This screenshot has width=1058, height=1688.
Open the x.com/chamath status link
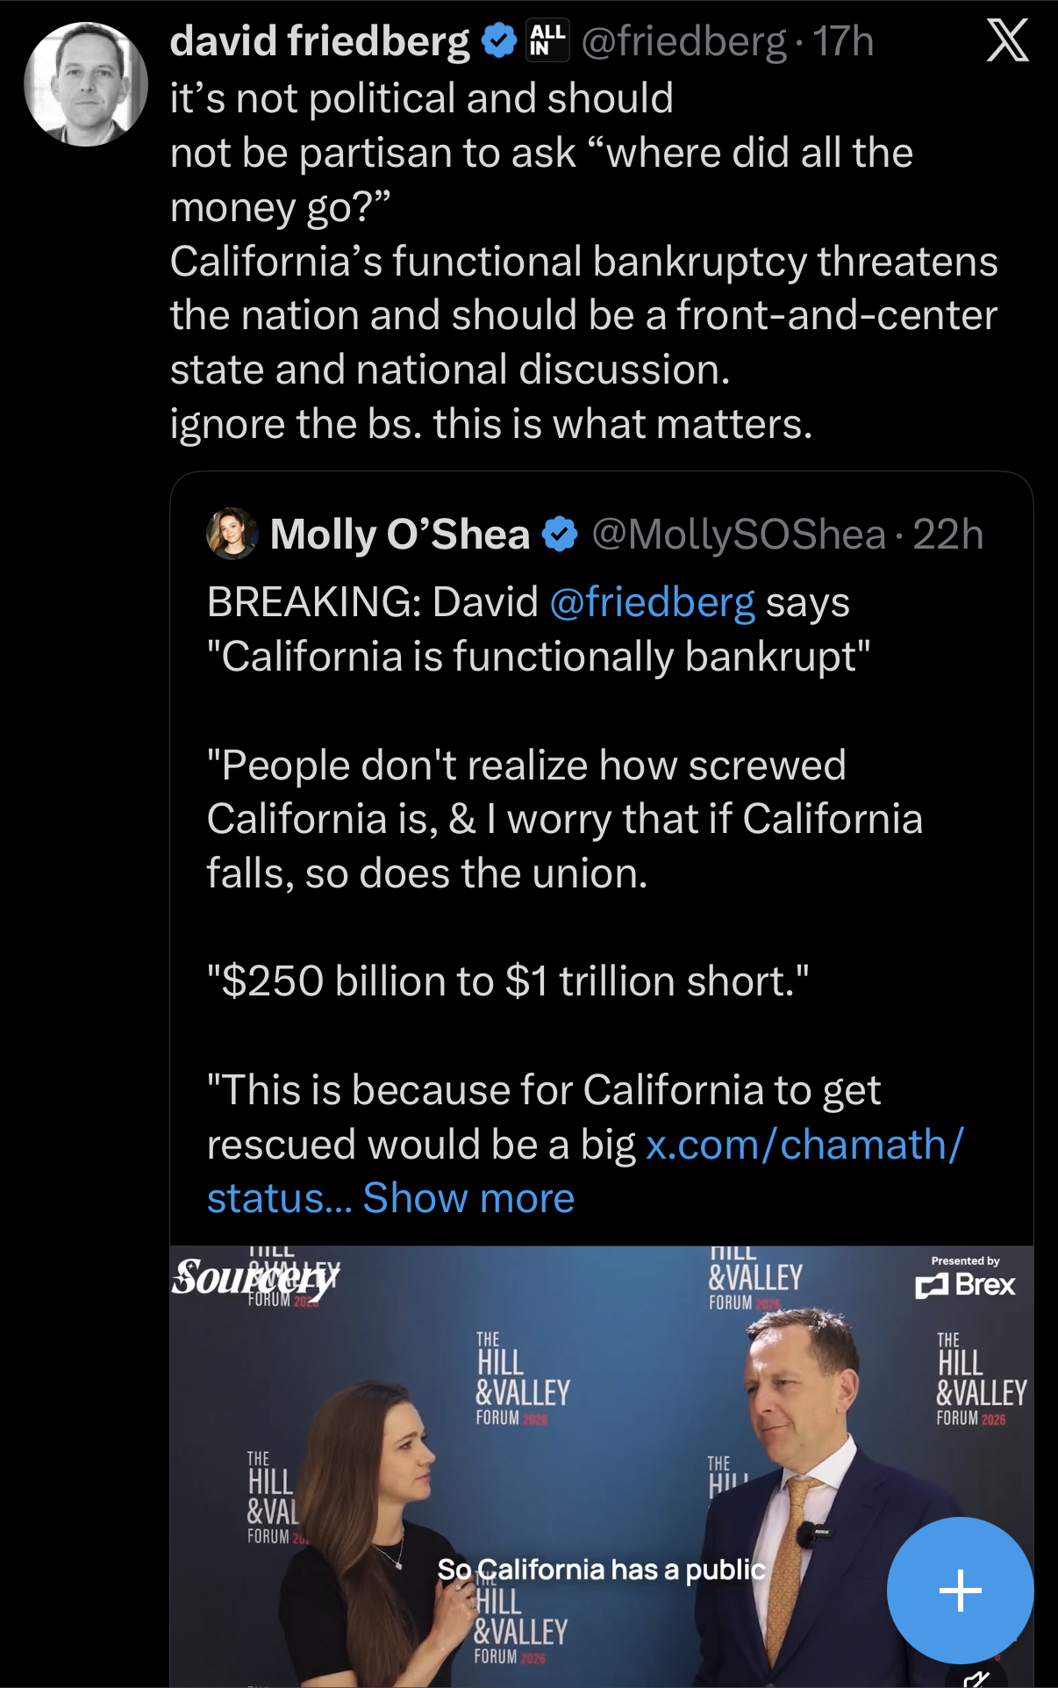pos(804,1145)
